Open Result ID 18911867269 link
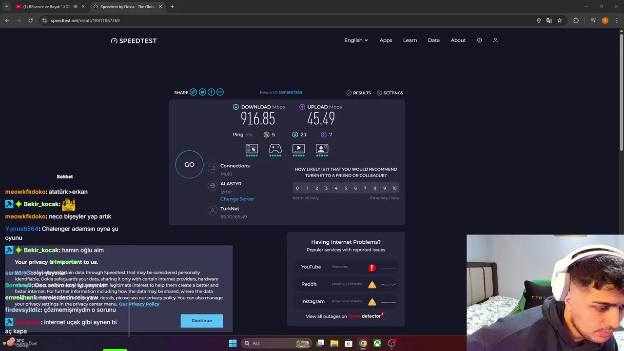The image size is (624, 351). pyautogui.click(x=290, y=93)
